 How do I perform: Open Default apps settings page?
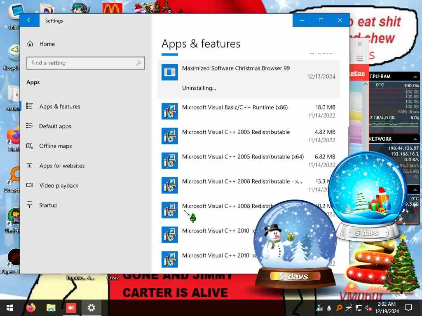[x=55, y=126]
